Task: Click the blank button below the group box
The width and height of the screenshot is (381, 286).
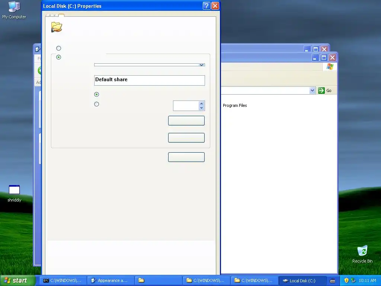Action: 186,157
